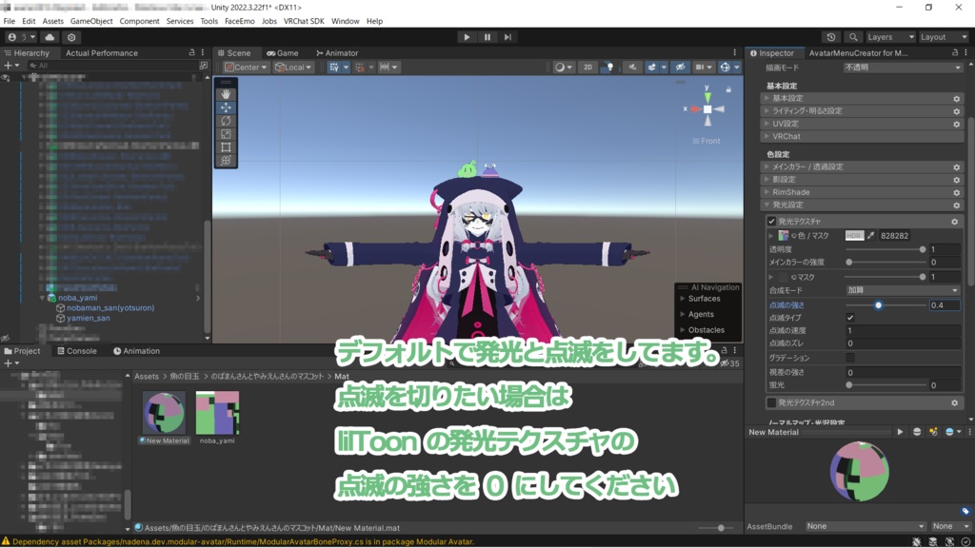Select the Move tool in the Scene view toolbar
975x548 pixels.
[226, 107]
